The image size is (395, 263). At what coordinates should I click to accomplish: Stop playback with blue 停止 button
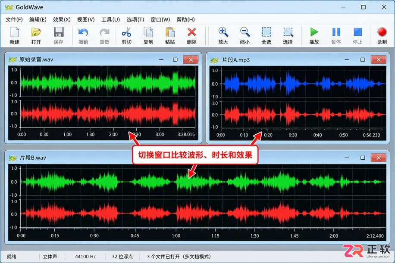[358, 32]
